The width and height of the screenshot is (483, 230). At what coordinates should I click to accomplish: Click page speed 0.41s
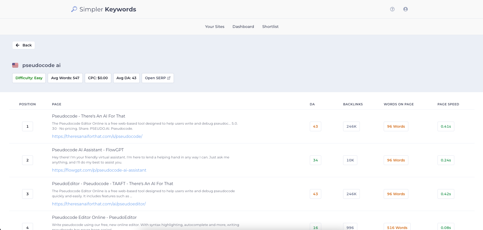pyautogui.click(x=446, y=126)
